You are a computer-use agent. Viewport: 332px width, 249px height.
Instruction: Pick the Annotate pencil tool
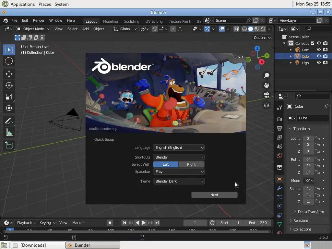pyautogui.click(x=9, y=121)
